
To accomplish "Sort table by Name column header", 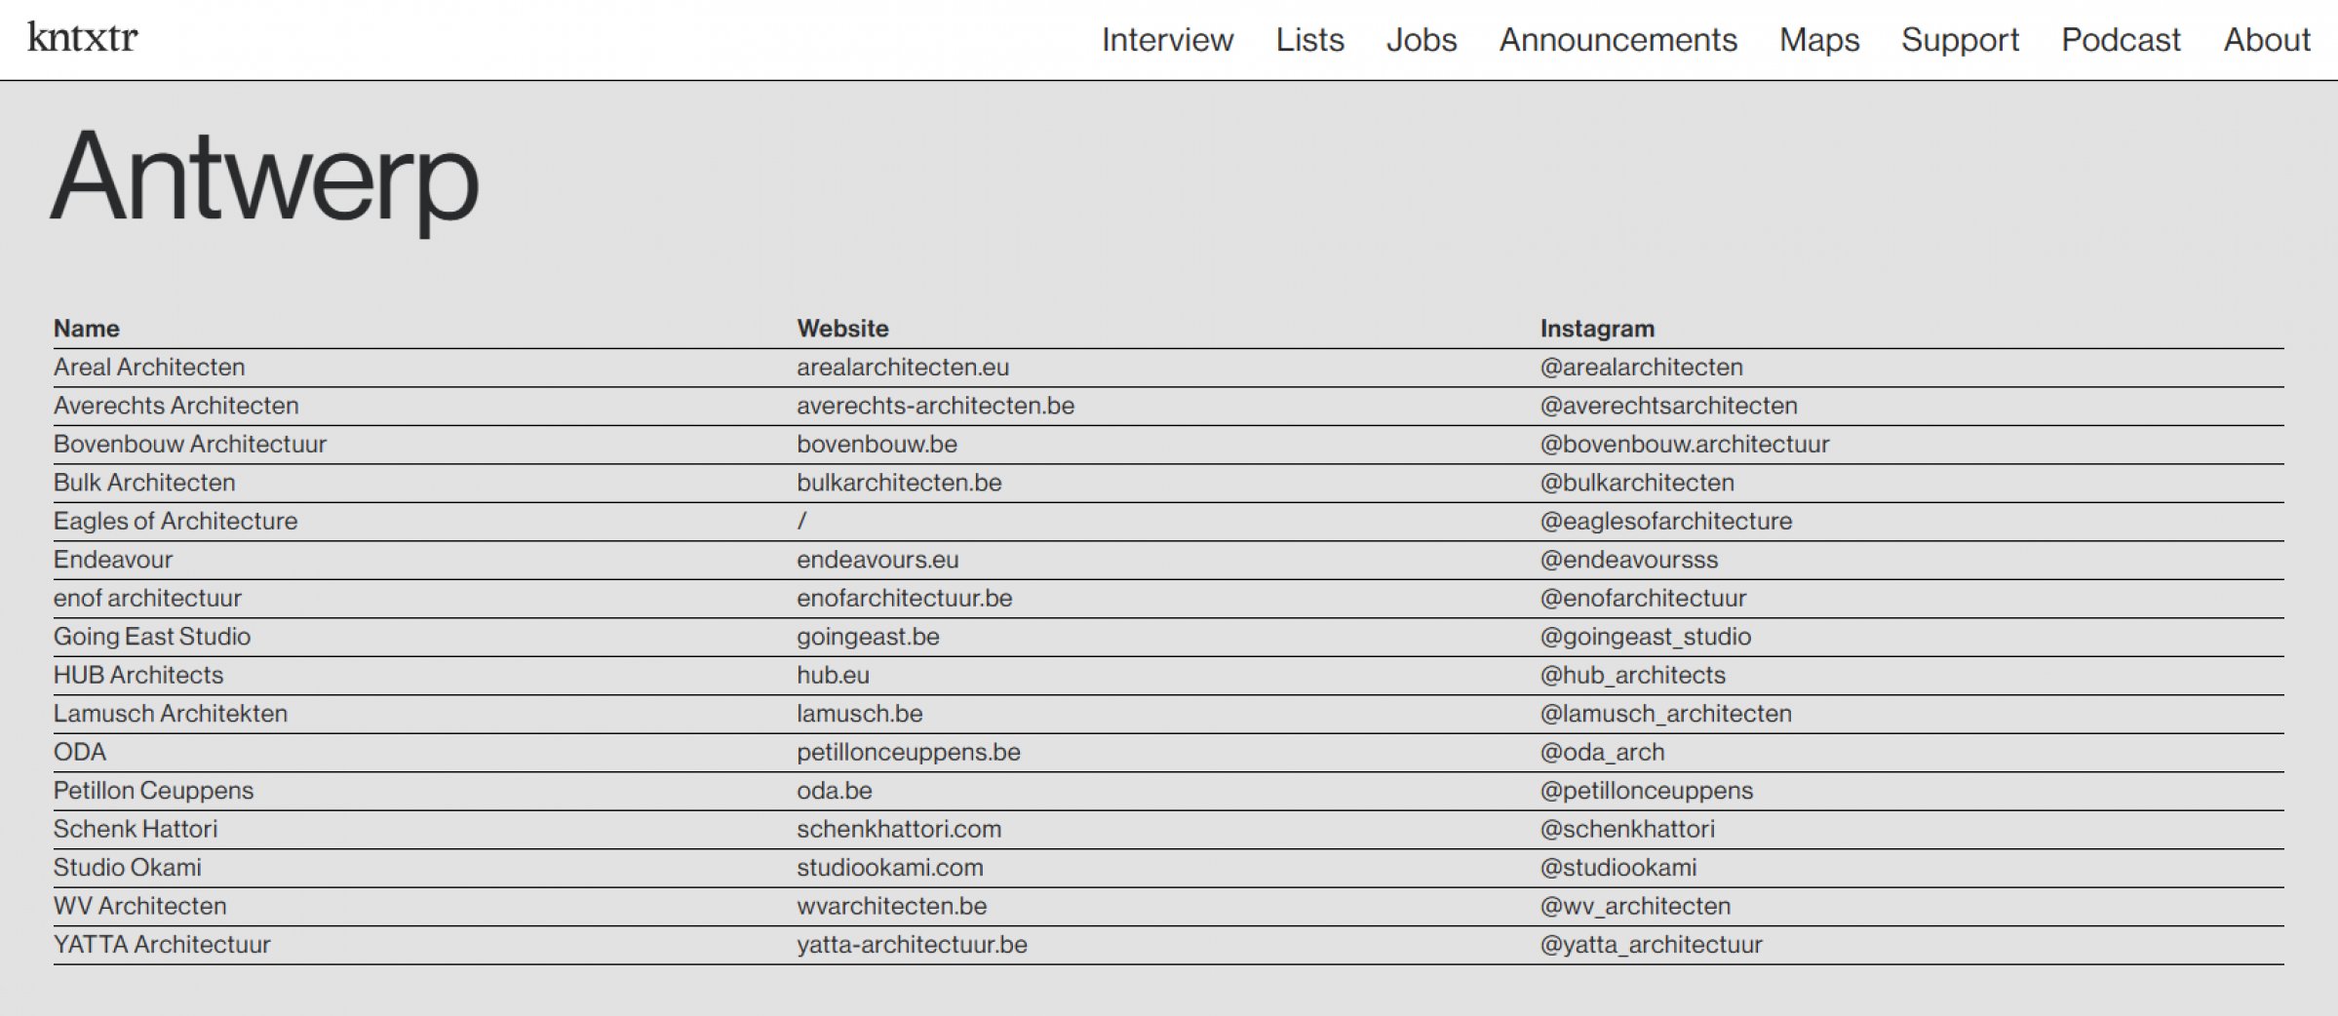I will pyautogui.click(x=87, y=329).
